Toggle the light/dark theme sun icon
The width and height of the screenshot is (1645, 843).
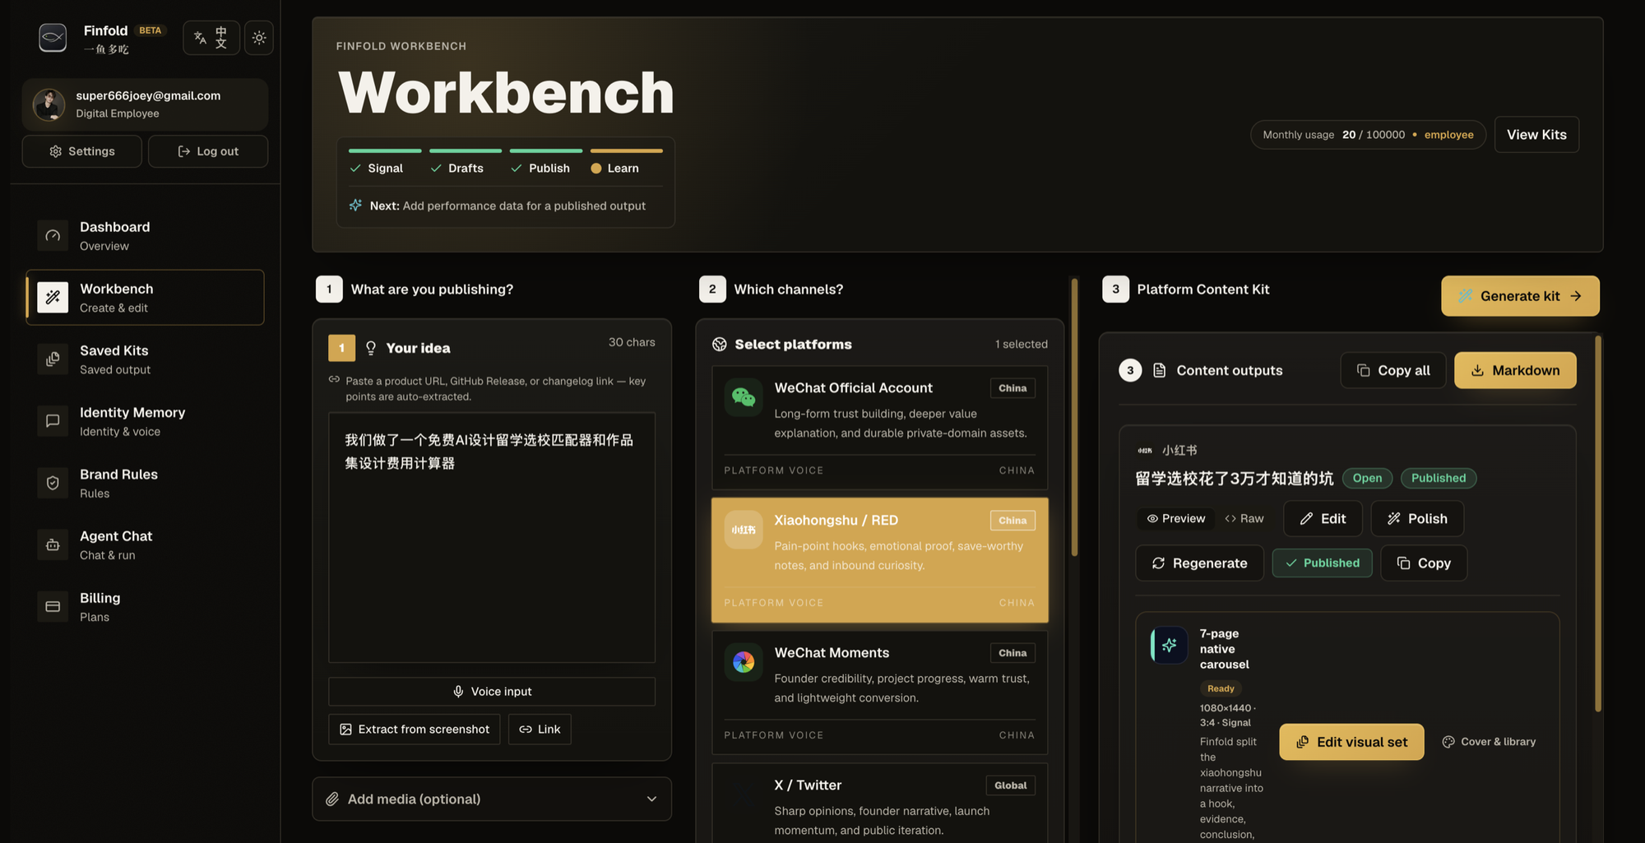259,38
